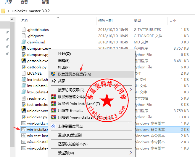
Task: Choose 共享 in the context menu
Action: 62,81
